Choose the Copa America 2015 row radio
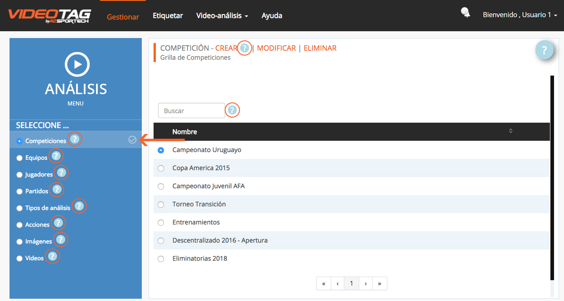 (x=161, y=168)
